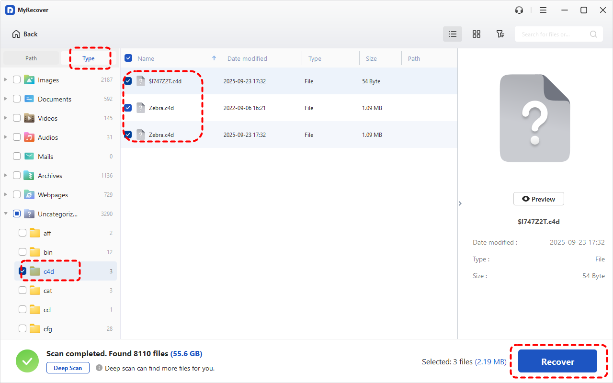Image resolution: width=613 pixels, height=383 pixels.
Task: Open the filter options icon
Action: 500,34
